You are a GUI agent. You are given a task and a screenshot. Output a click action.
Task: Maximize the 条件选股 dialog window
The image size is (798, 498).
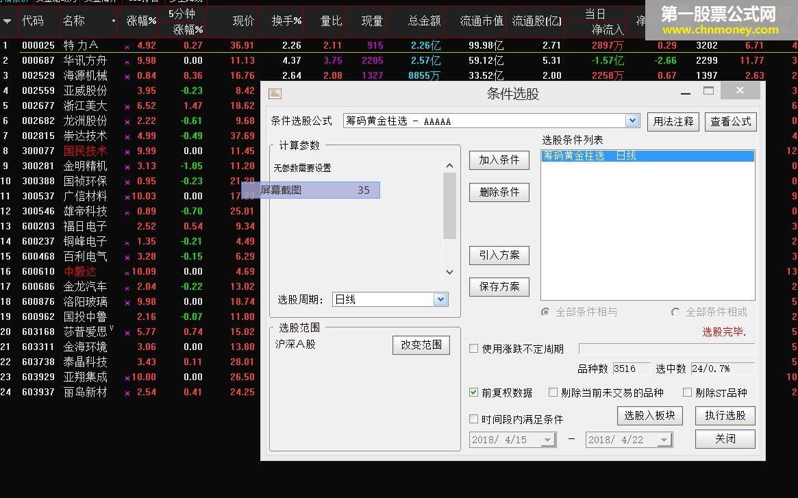tap(708, 91)
